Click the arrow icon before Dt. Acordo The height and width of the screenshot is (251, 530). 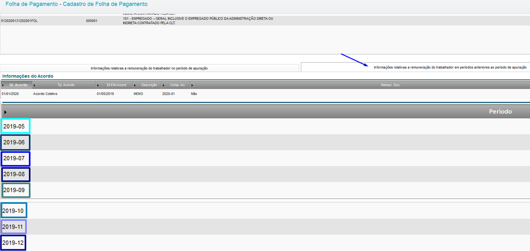click(3, 85)
